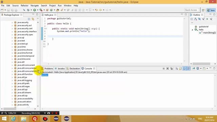Toggle Show Console on standard error change
This screenshot has height=122, width=217.
tap(189, 68)
